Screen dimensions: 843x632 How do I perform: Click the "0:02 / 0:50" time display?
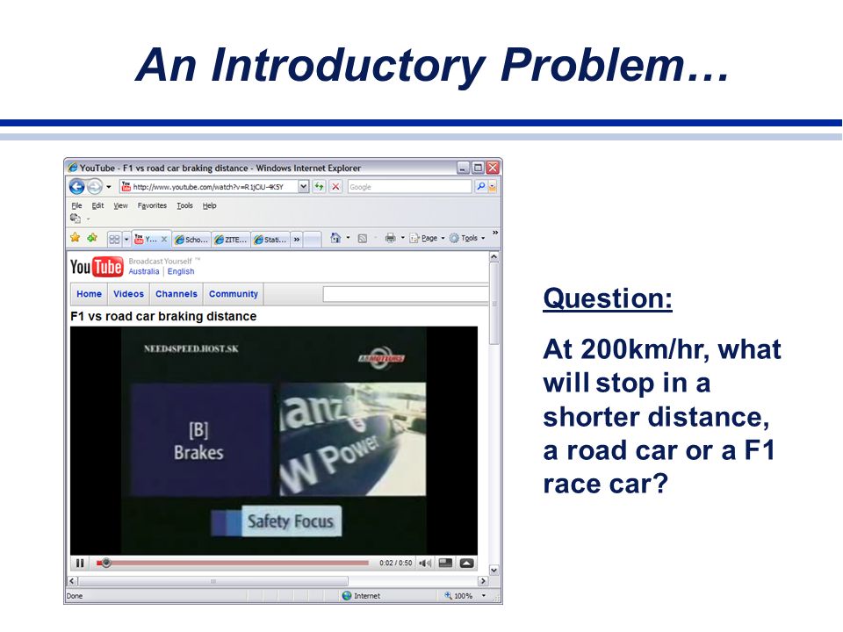pos(396,563)
